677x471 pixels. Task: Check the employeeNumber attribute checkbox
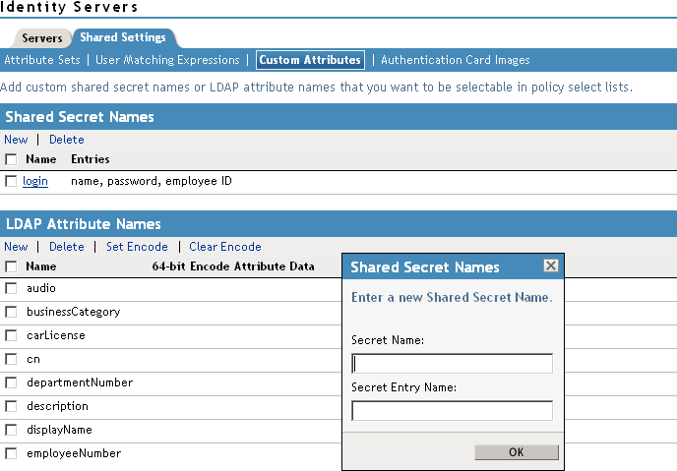(x=11, y=453)
